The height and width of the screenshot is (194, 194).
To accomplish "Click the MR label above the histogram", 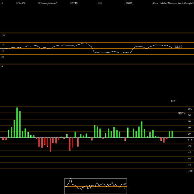I will 173,101.
